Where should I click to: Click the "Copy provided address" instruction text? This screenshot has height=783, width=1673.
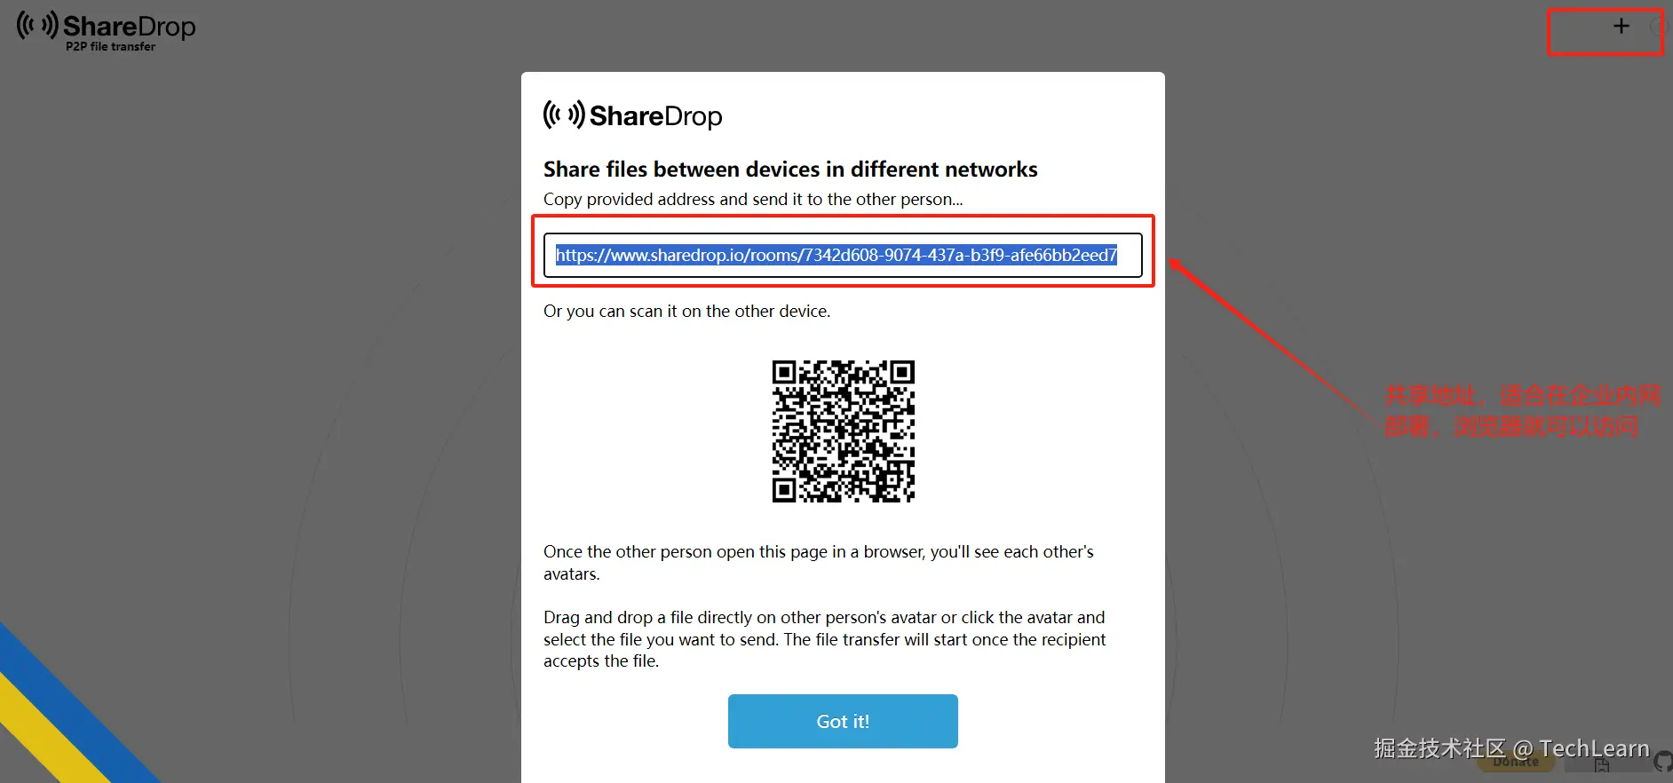click(x=753, y=200)
